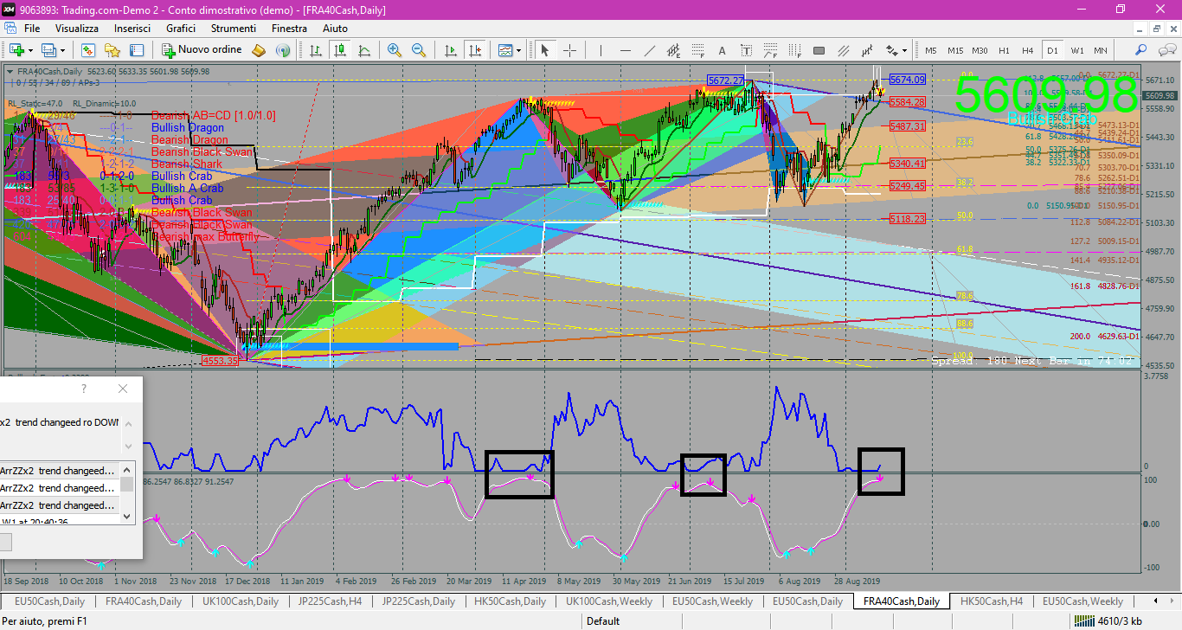Select the text 'A' tool
The height and width of the screenshot is (630, 1182).
pyautogui.click(x=722, y=50)
